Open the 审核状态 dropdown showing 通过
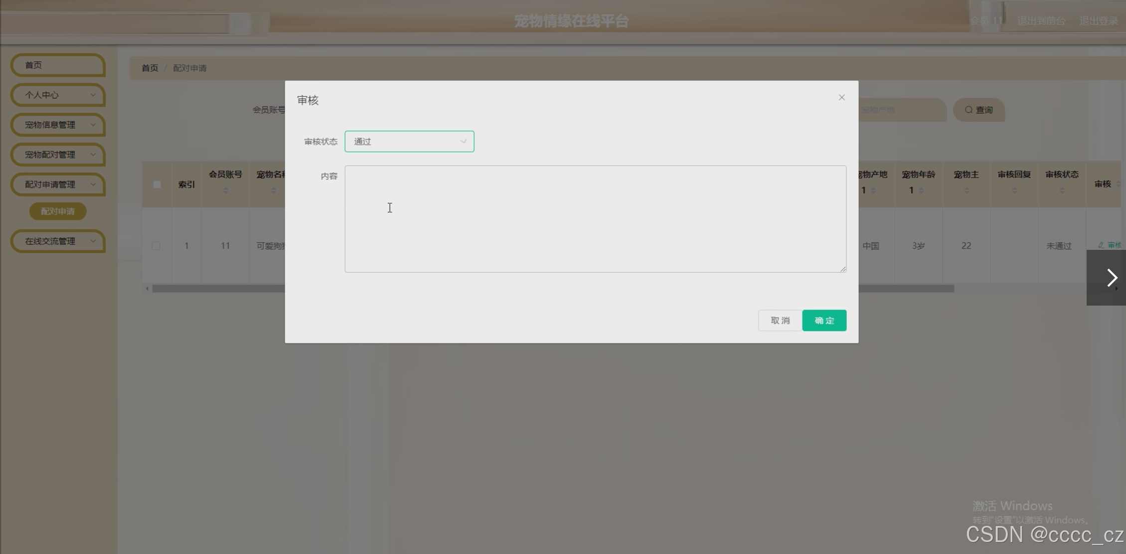The height and width of the screenshot is (554, 1126). point(409,142)
